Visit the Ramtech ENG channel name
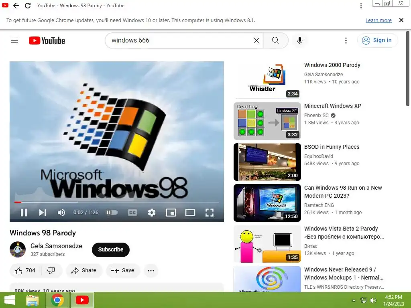Screen dimensions: 411x308 pyautogui.click(x=319, y=205)
